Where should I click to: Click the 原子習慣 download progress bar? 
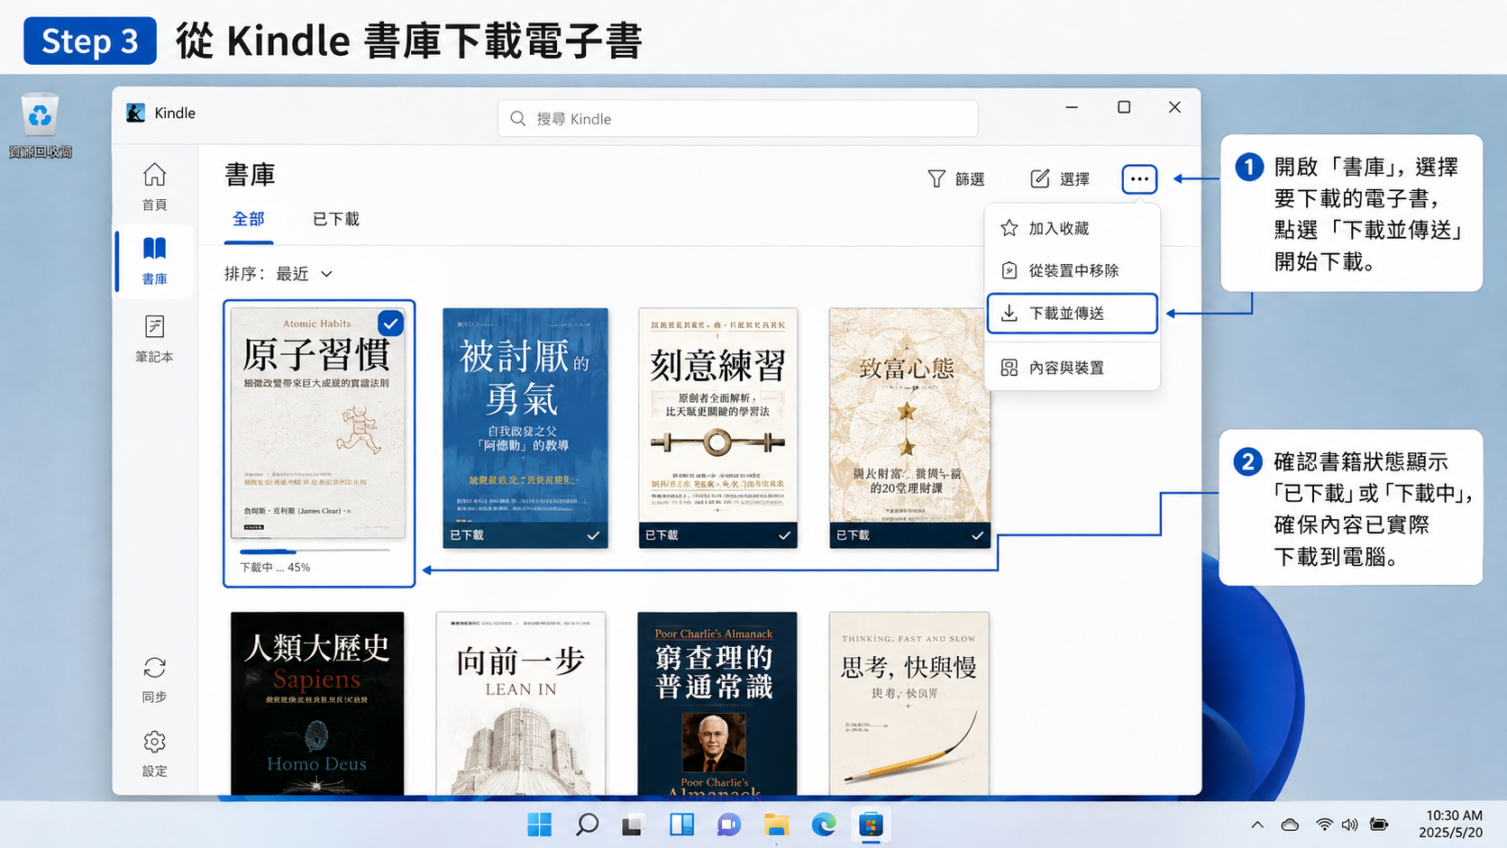315,551
